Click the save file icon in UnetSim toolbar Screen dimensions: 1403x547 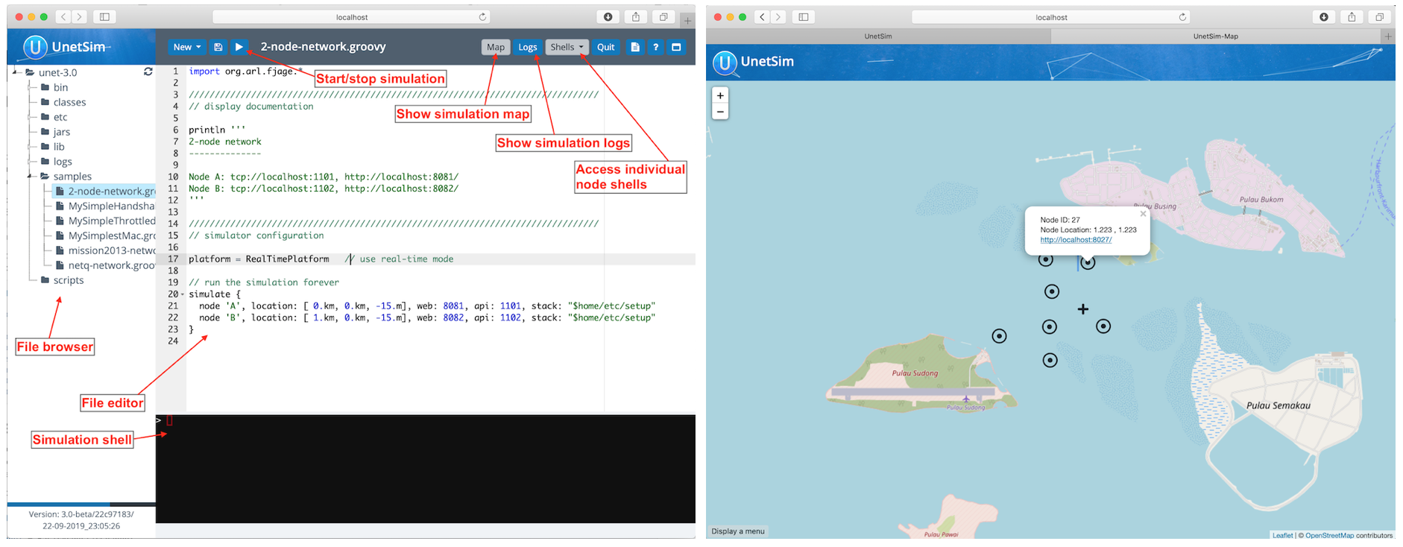[218, 47]
